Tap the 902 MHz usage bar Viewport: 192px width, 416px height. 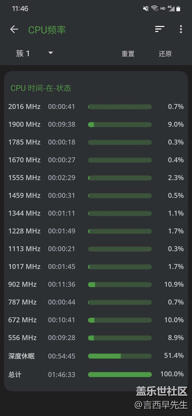[120, 285]
